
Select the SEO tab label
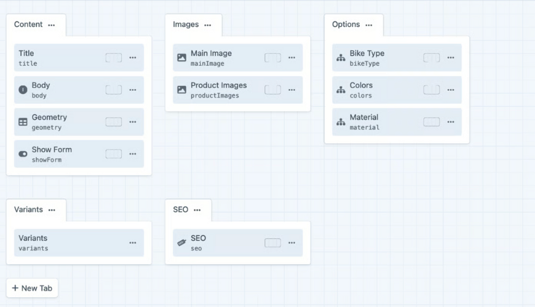181,209
